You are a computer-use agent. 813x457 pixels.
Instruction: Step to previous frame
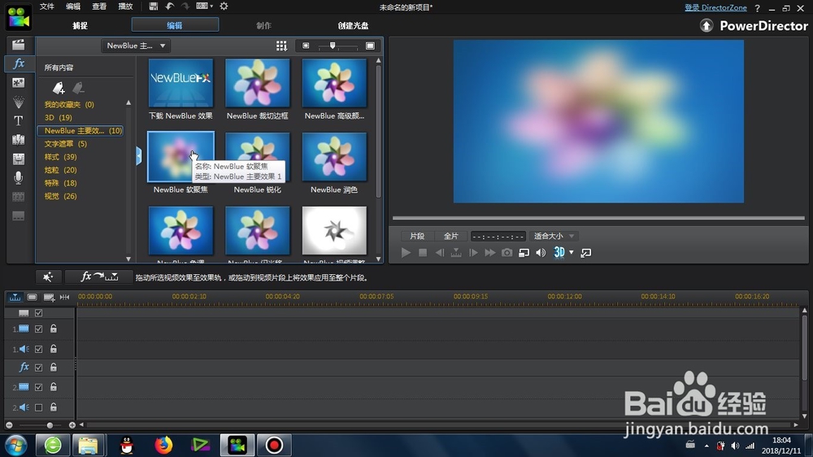440,253
